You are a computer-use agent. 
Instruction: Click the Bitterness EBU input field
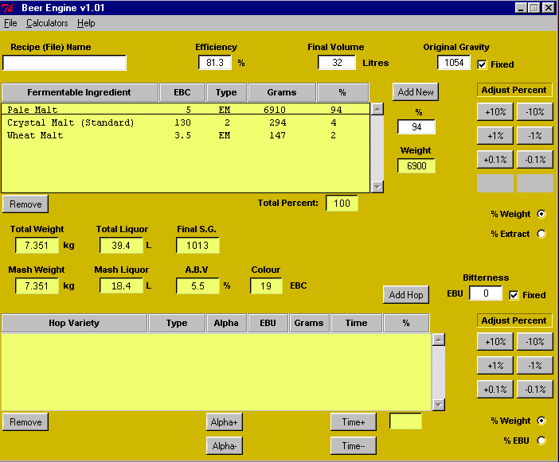point(486,293)
